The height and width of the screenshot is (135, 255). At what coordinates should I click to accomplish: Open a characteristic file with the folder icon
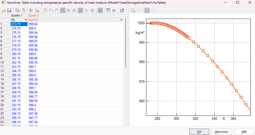(x=3, y=11)
